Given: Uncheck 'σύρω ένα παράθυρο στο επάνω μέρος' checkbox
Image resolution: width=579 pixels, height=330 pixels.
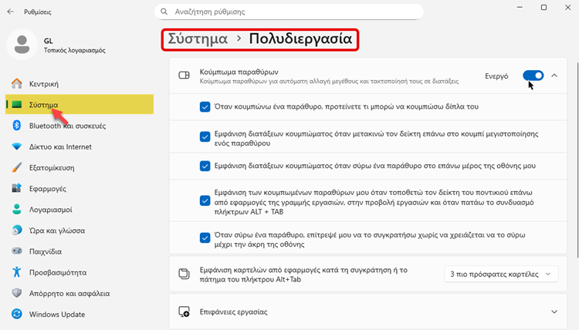Looking at the screenshot, I should 205,166.
